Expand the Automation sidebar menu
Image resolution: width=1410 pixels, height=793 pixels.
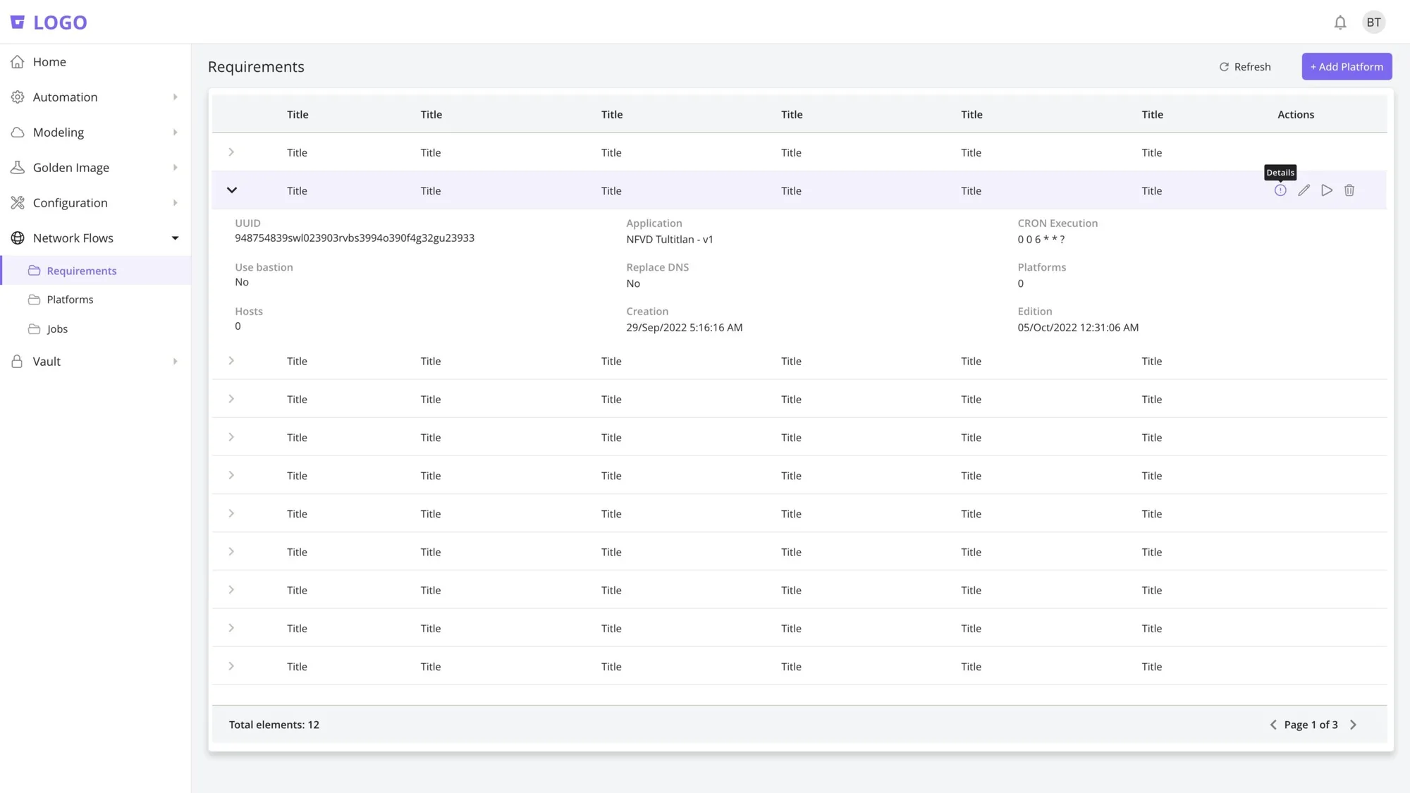[x=95, y=97]
